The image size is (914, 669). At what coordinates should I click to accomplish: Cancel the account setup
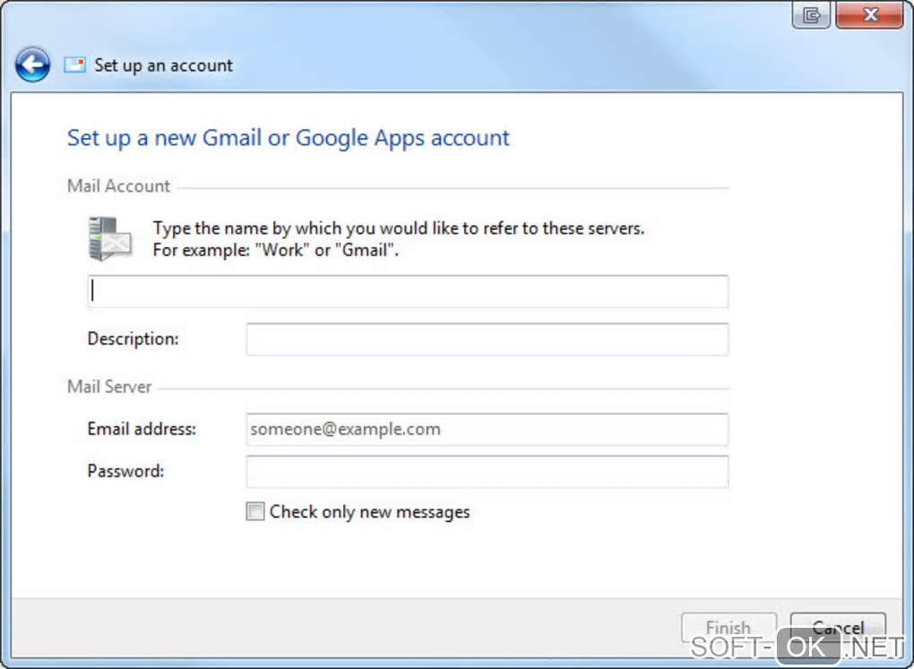[838, 628]
